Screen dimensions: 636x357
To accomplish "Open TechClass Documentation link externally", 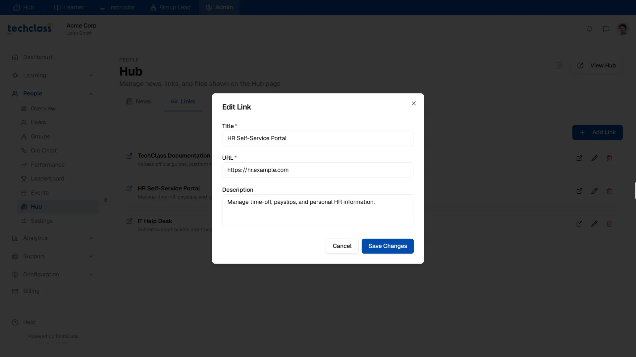I will (x=579, y=158).
